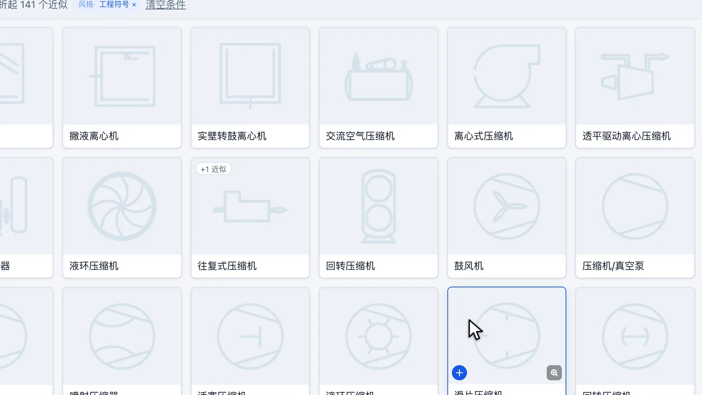Select the gear-wheel 液环压缩机 icon in the bottom row
702x395 pixels.
[x=379, y=336]
